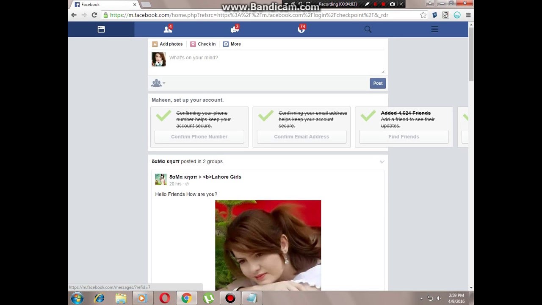The image size is (542, 305).
Task: Open the '20 hrs' post timestamp
Action: [175, 184]
